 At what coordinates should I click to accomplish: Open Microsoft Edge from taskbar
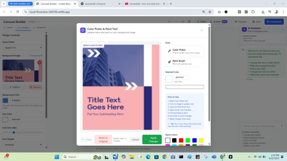pos(148,157)
